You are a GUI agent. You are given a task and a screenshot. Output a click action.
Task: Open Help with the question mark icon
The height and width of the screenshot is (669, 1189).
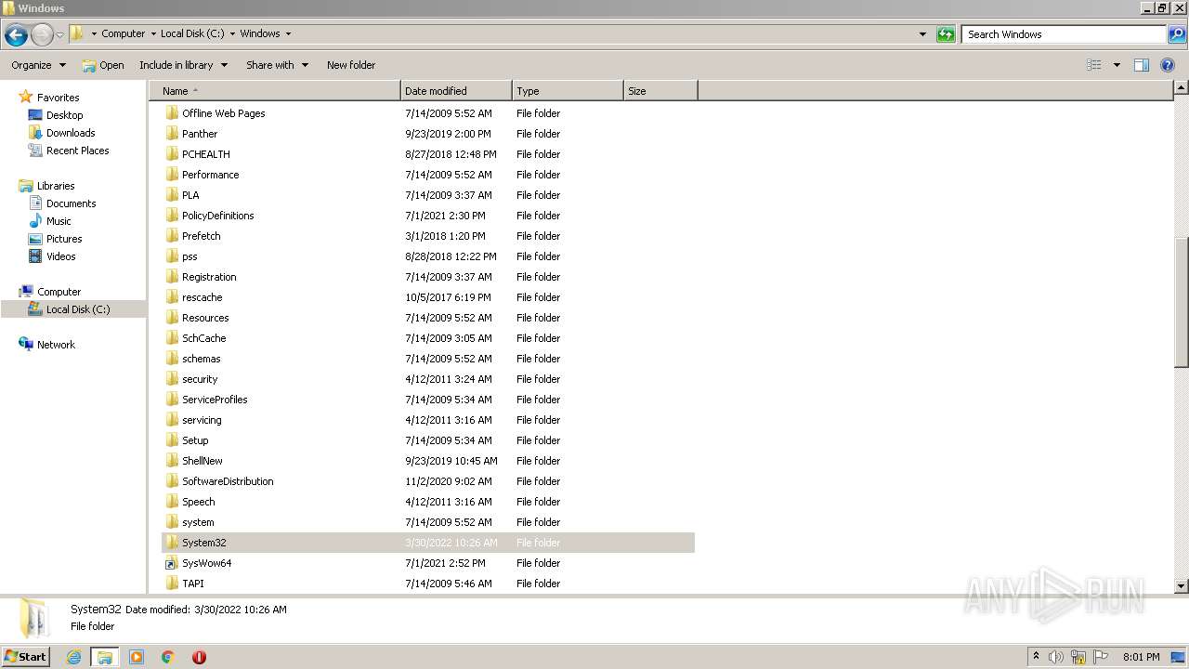[x=1168, y=65]
